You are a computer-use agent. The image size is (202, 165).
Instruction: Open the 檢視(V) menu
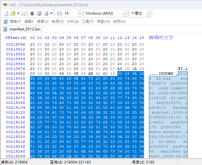58,22
